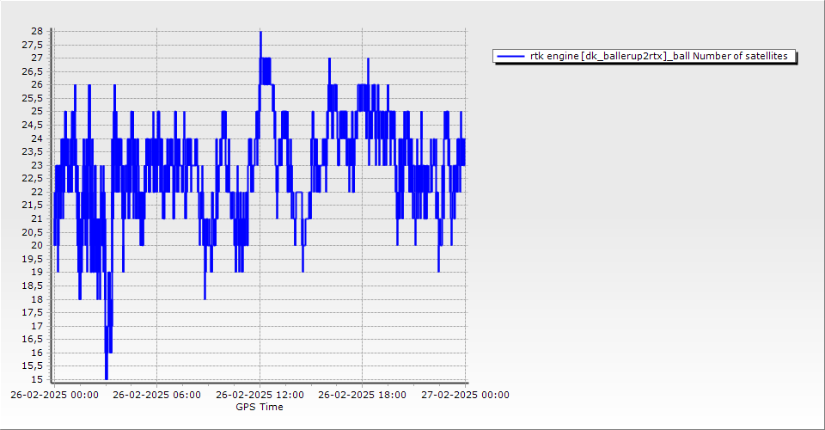Click the y-axis value '22,5'

tap(32, 178)
